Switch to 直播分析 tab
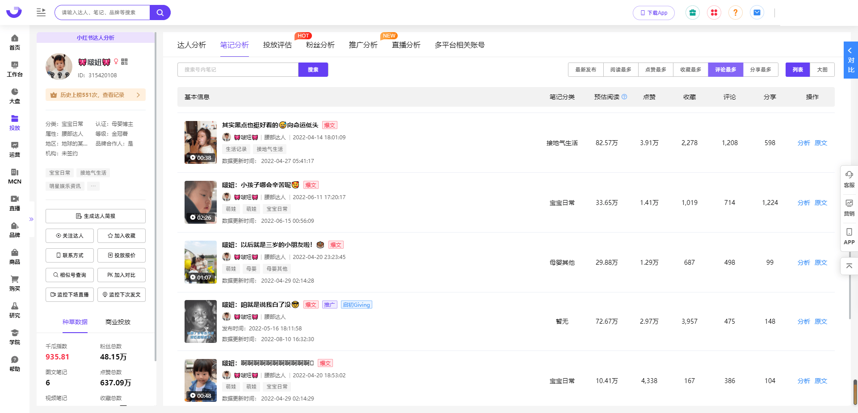858x413 pixels. point(406,45)
